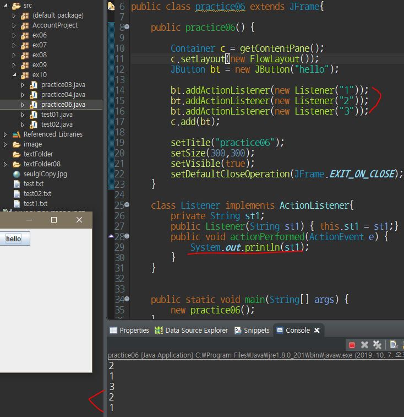Fold the main method at line 34
Screen dimensions: 404x417
(x=127, y=299)
